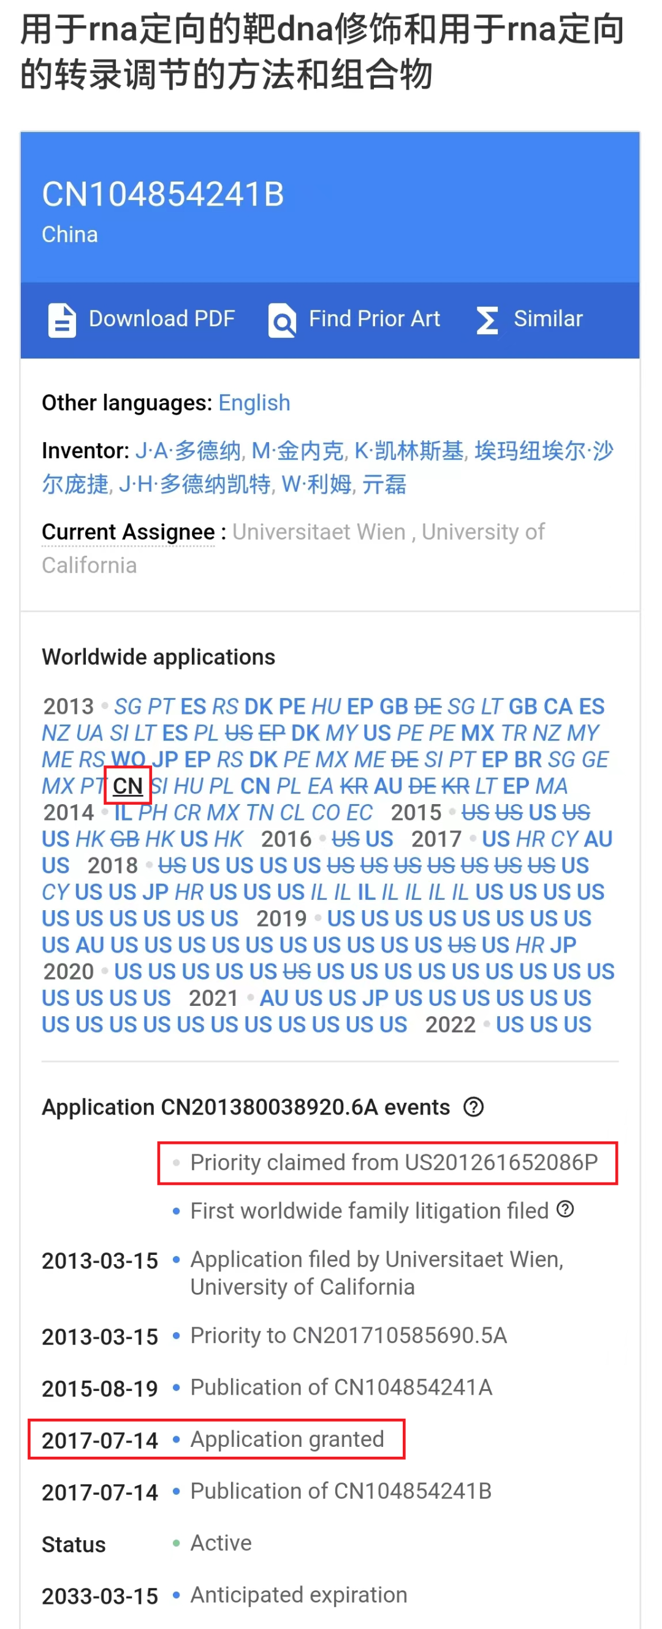Click help icon beside application events heading
This screenshot has width=662, height=1629.
click(474, 1107)
